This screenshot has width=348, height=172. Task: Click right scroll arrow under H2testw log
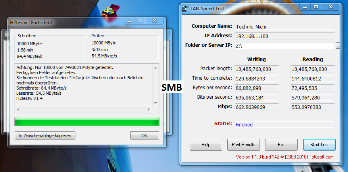point(149,109)
